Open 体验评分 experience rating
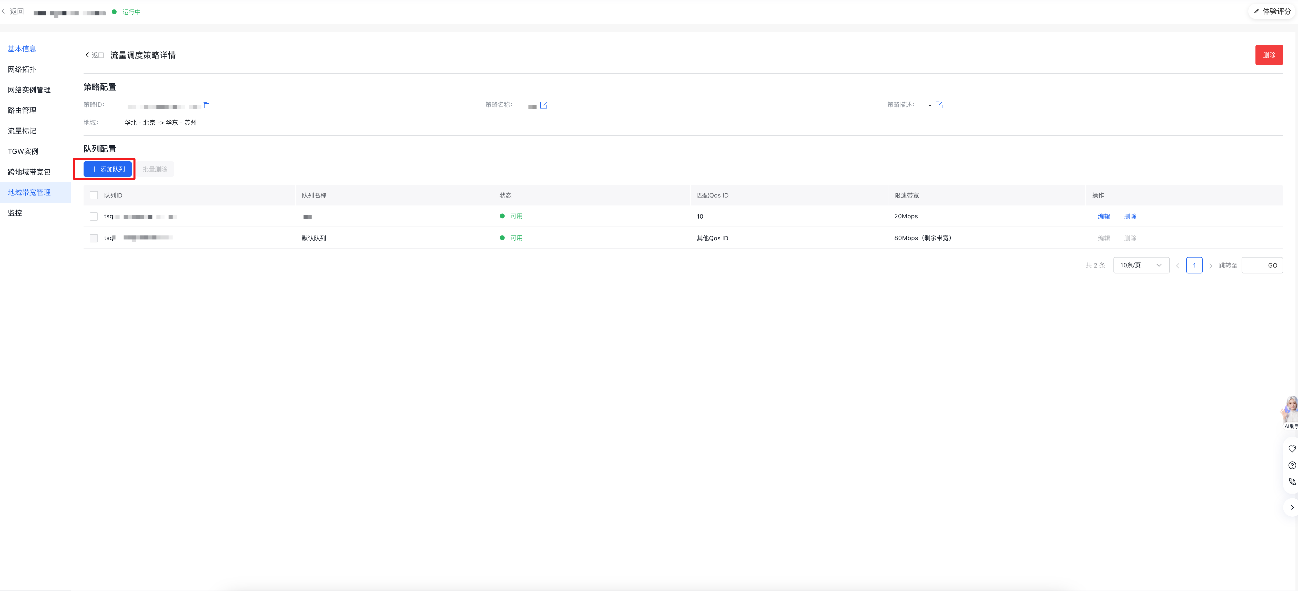The width and height of the screenshot is (1298, 591). (x=1272, y=12)
